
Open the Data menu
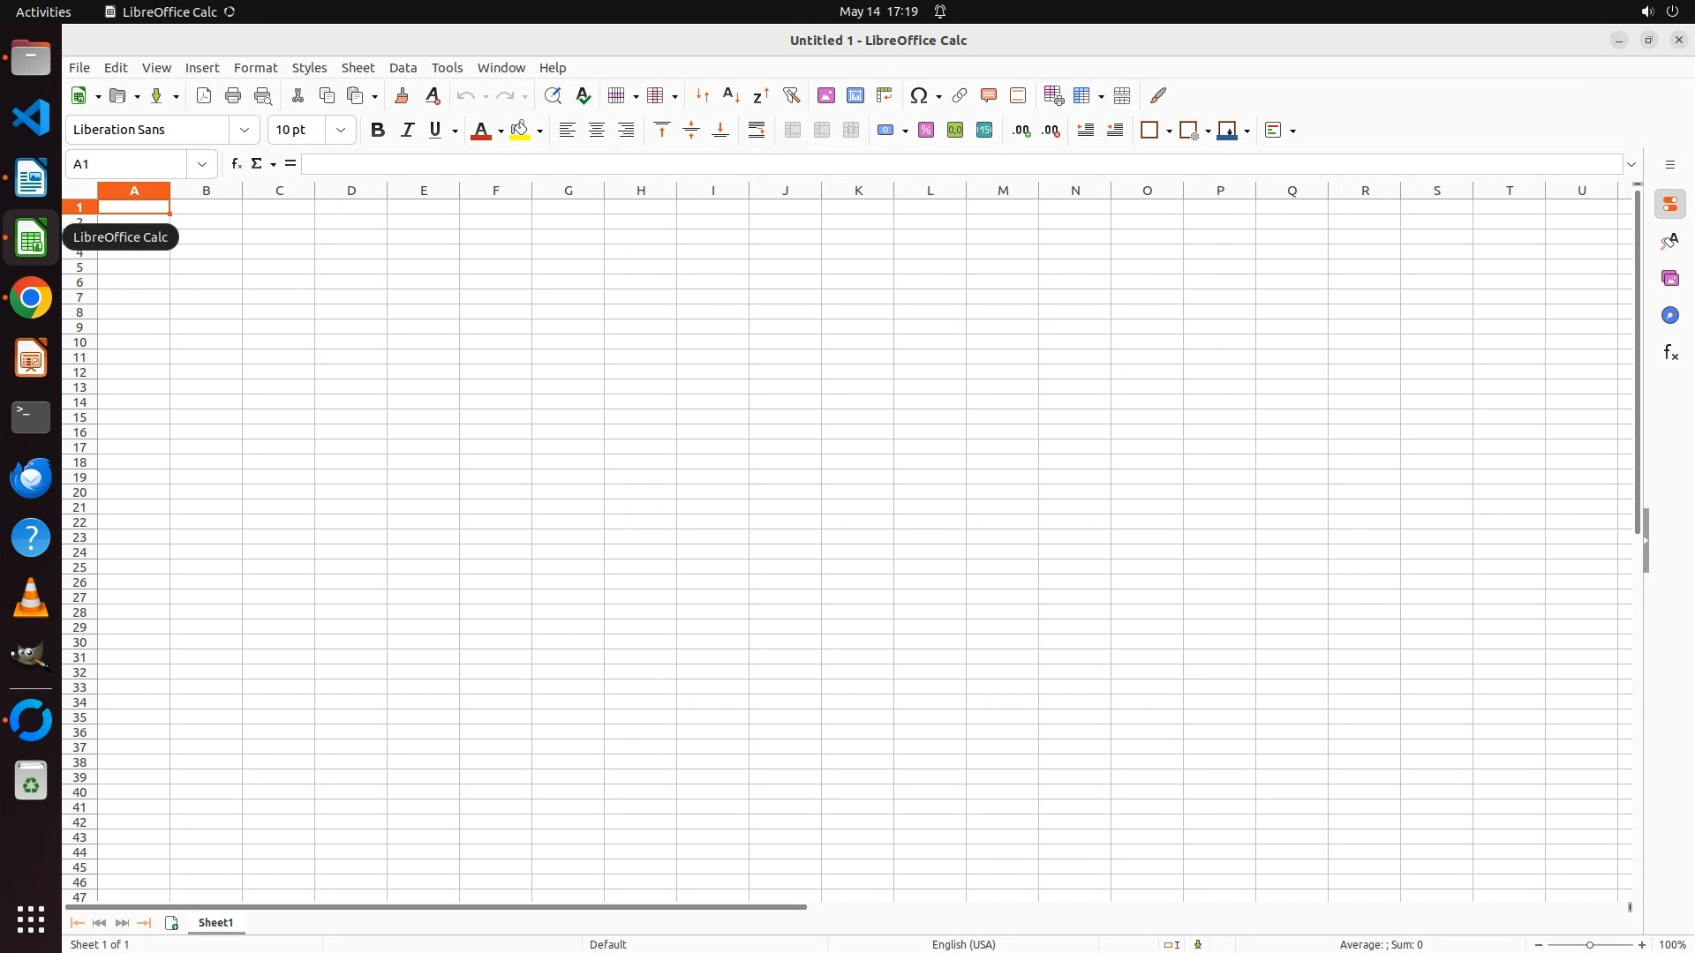coord(403,68)
